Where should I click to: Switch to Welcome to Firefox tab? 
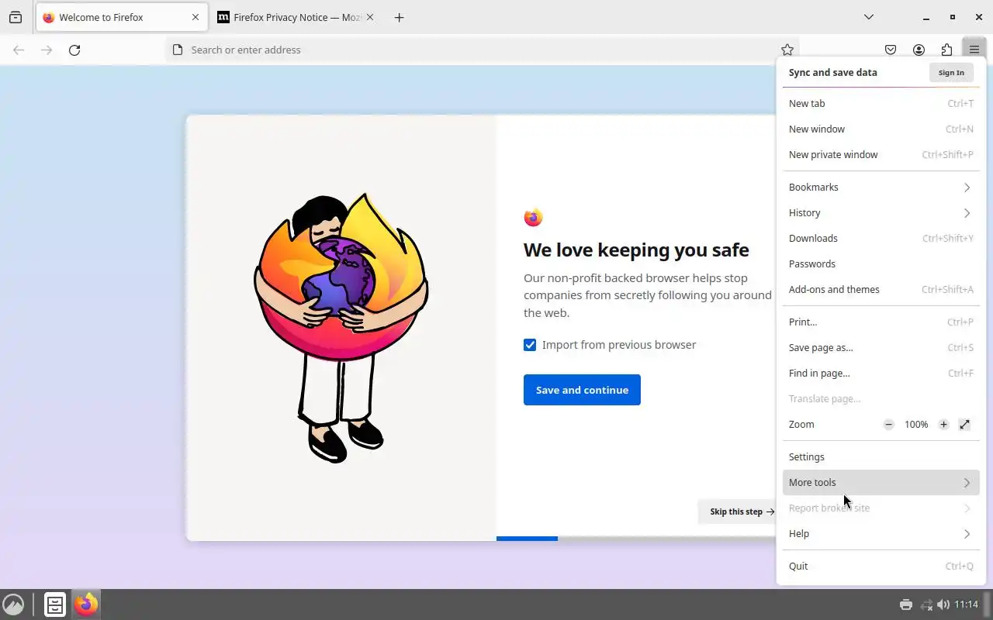(x=120, y=17)
